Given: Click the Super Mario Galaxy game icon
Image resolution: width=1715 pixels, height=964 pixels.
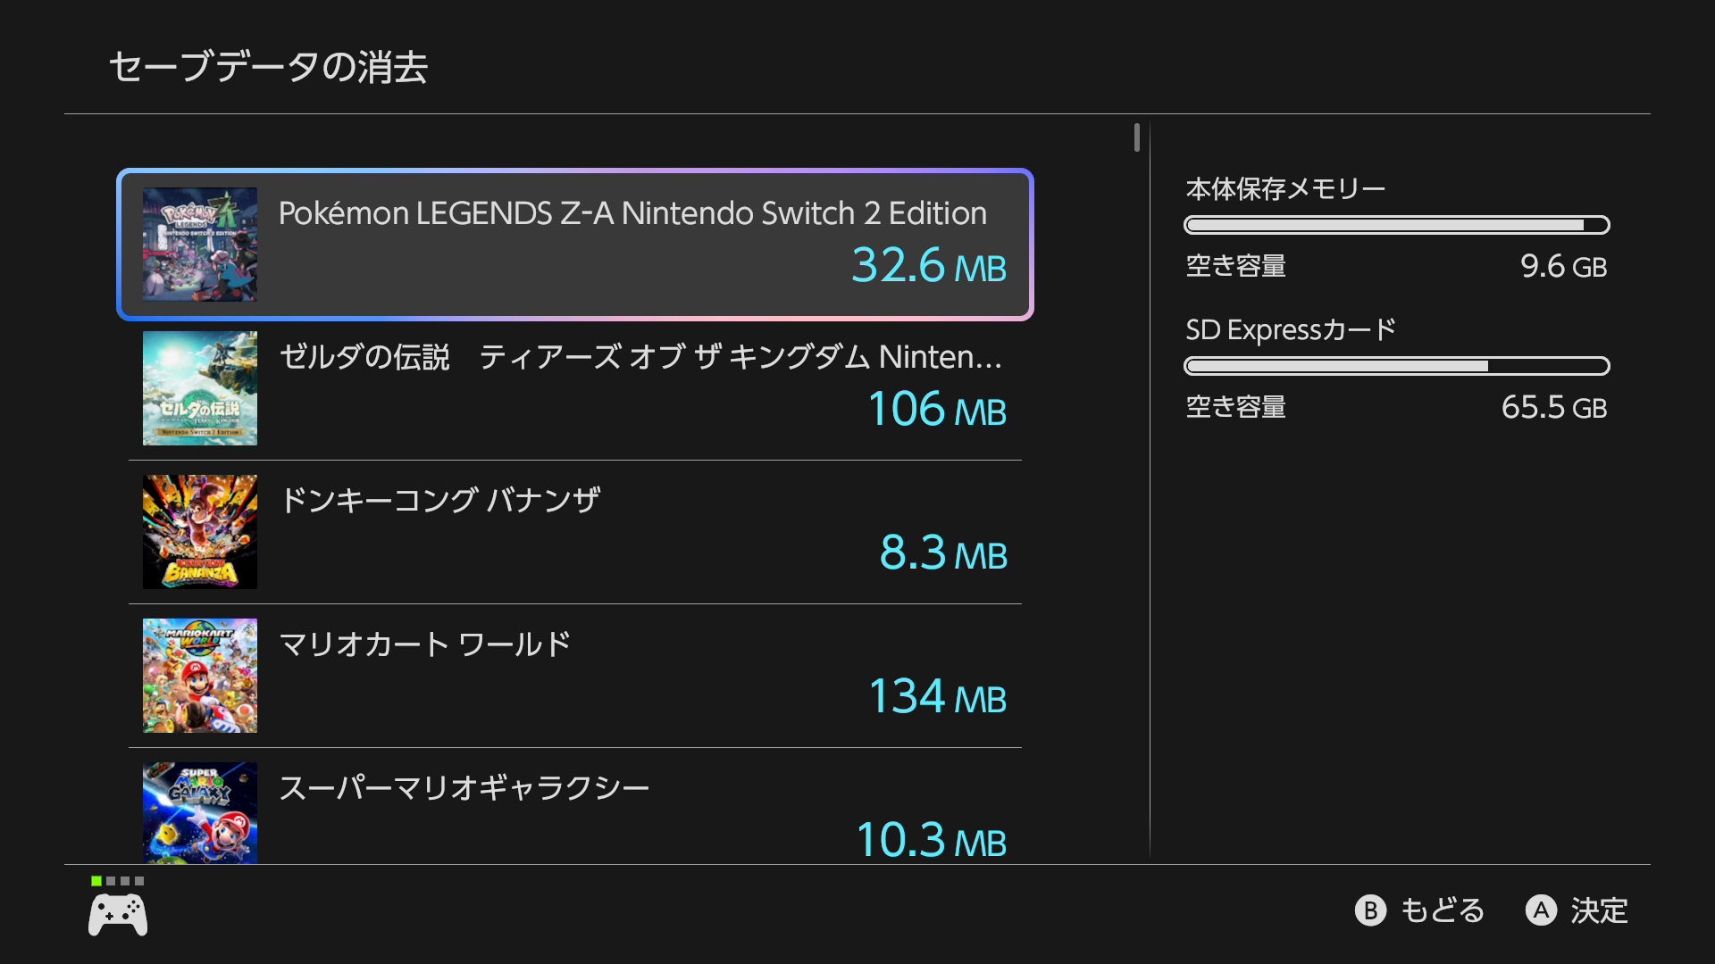Looking at the screenshot, I should pyautogui.click(x=200, y=812).
